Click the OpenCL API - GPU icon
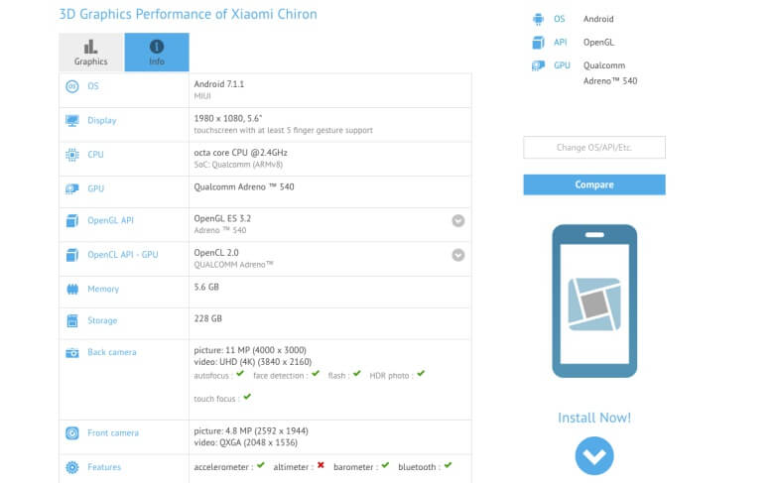This screenshot has height=483, width=774. (72, 255)
